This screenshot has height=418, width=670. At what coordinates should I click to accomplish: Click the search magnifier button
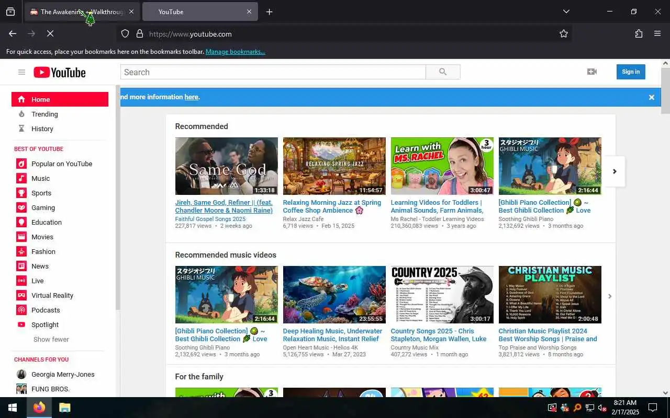click(443, 72)
